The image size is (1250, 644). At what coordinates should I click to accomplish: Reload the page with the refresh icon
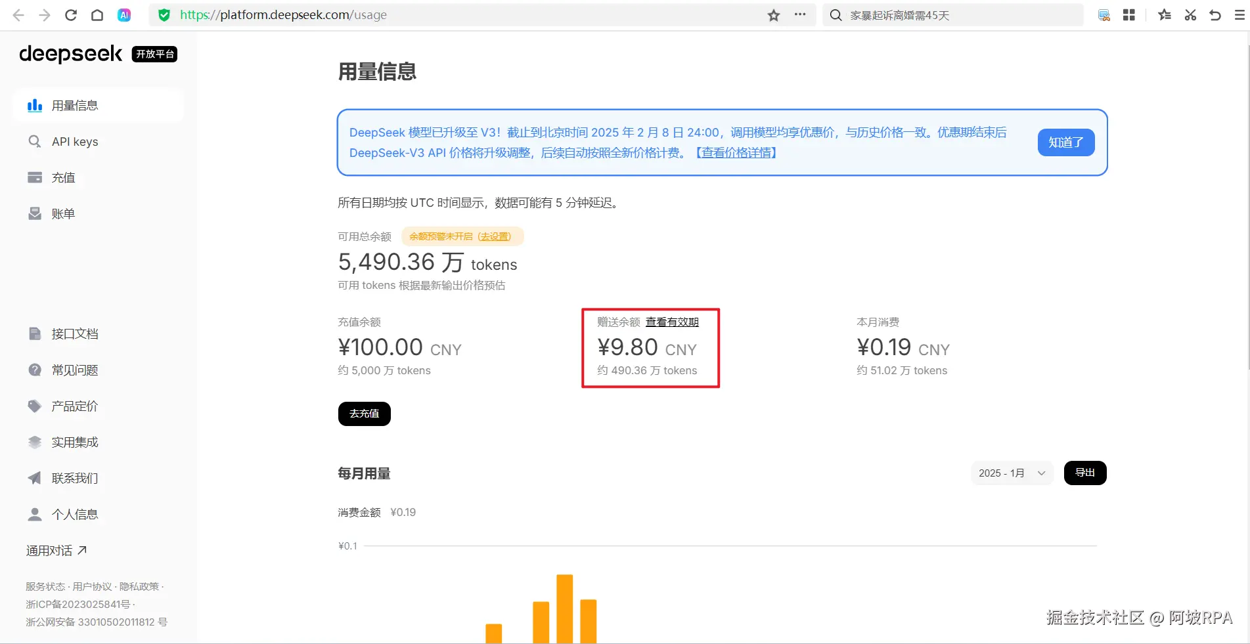[x=71, y=15]
